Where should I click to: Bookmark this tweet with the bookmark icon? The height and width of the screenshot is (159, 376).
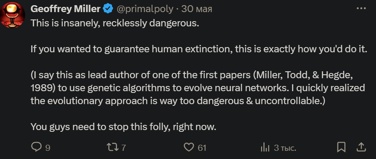(x=341, y=147)
